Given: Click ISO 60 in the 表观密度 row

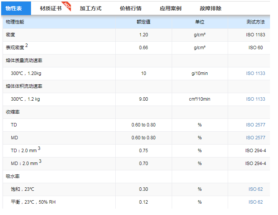Looking at the screenshot, I should [x=255, y=48].
